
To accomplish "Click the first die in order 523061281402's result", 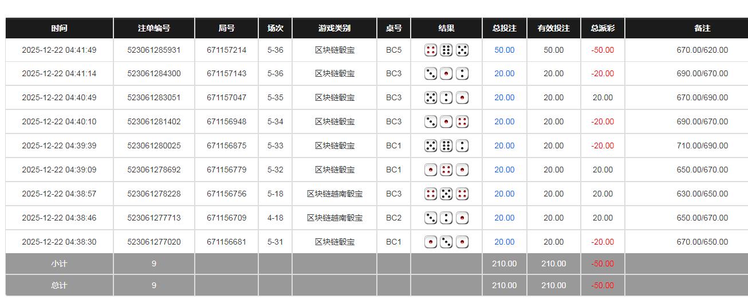I will coord(431,122).
